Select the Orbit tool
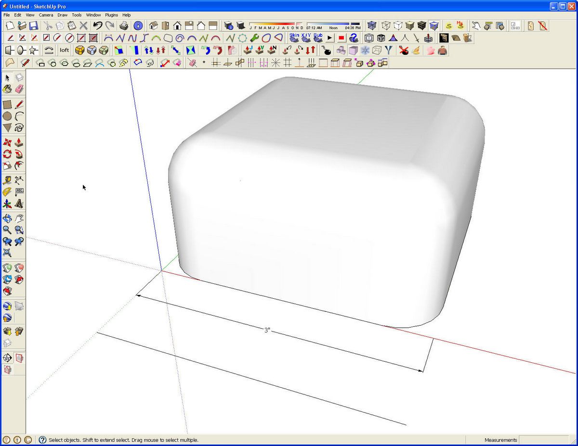This screenshot has height=446, width=578. click(7, 219)
